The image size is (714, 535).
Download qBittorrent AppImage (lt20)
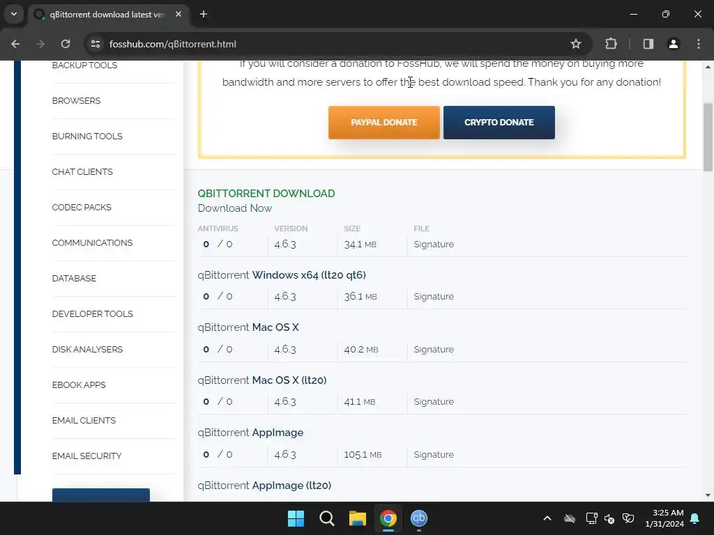pos(264,486)
